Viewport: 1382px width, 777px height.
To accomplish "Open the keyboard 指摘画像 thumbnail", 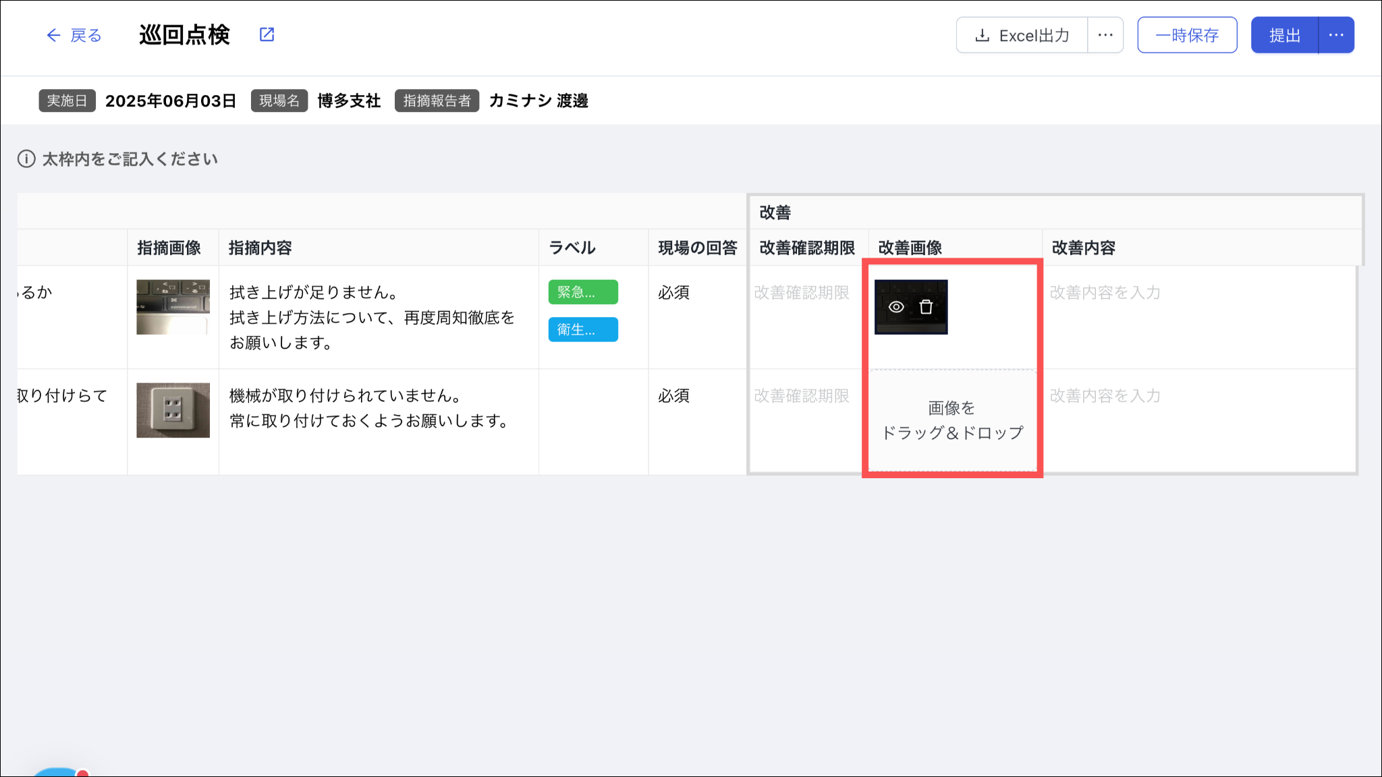I will 173,307.
